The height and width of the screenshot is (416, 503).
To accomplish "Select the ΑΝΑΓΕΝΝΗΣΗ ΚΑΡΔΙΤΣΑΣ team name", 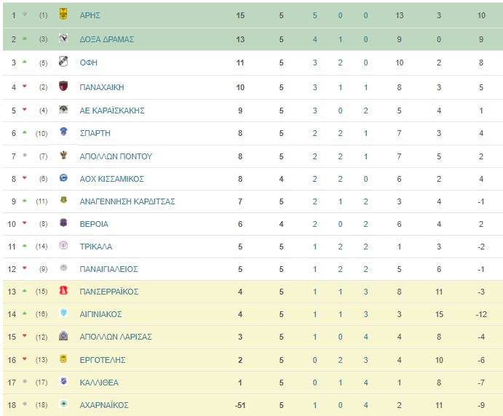I will (127, 201).
